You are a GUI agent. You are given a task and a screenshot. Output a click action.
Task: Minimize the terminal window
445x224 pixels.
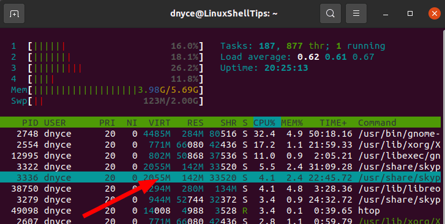click(386, 13)
